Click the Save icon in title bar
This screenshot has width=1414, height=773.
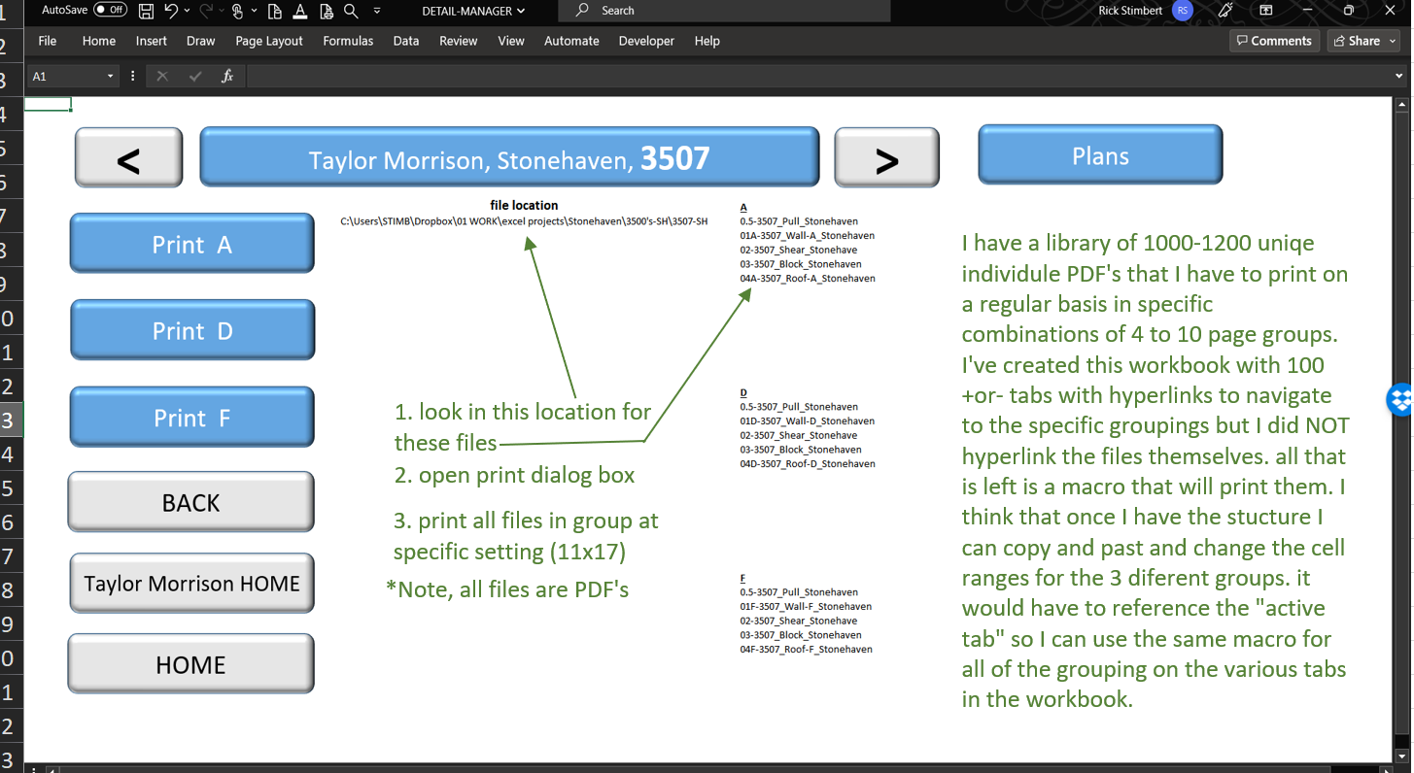[x=146, y=11]
